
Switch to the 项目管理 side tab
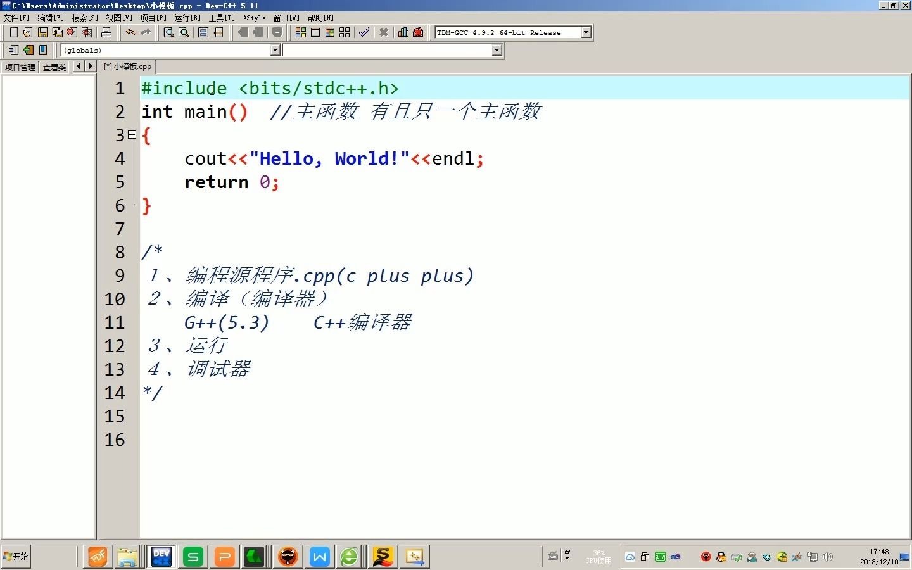click(20, 67)
